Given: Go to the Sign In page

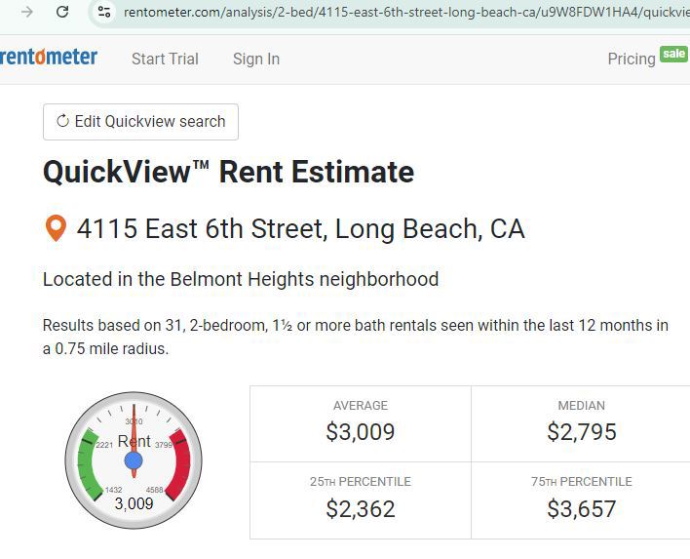Looking at the screenshot, I should click(256, 59).
